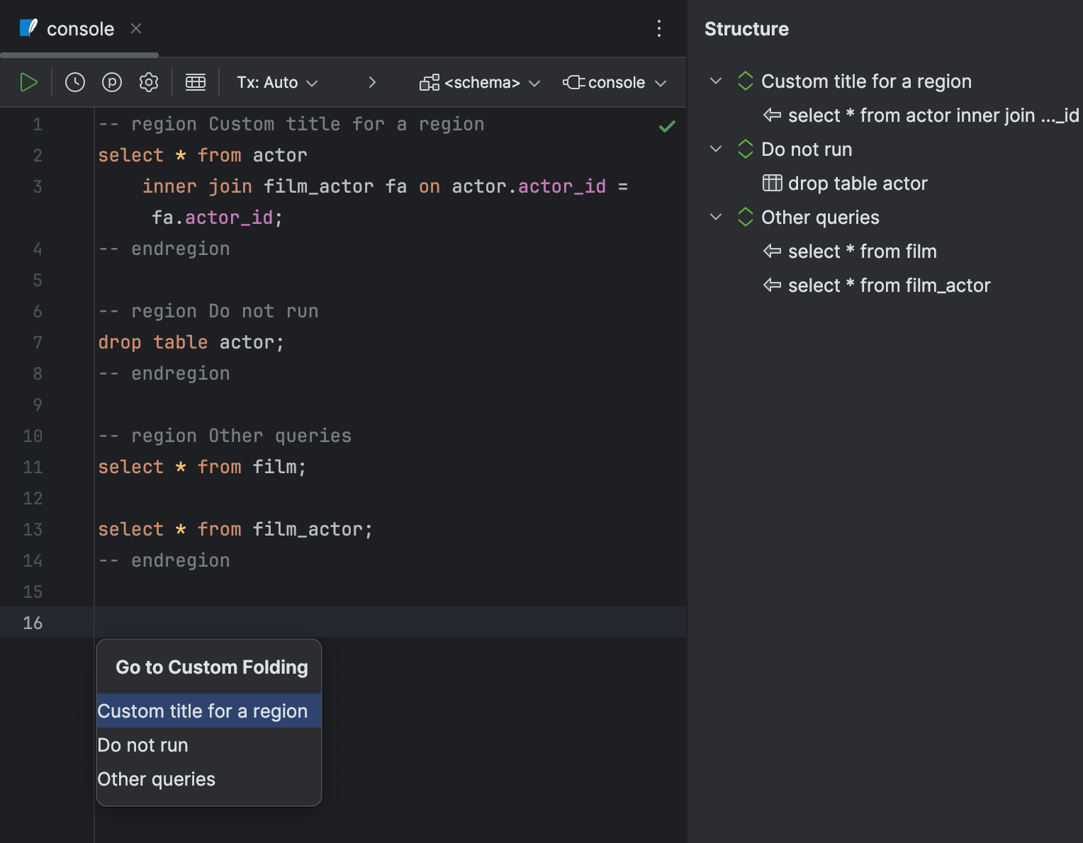This screenshot has width=1083, height=843.
Task: Open the console session dropdown
Action: click(614, 82)
